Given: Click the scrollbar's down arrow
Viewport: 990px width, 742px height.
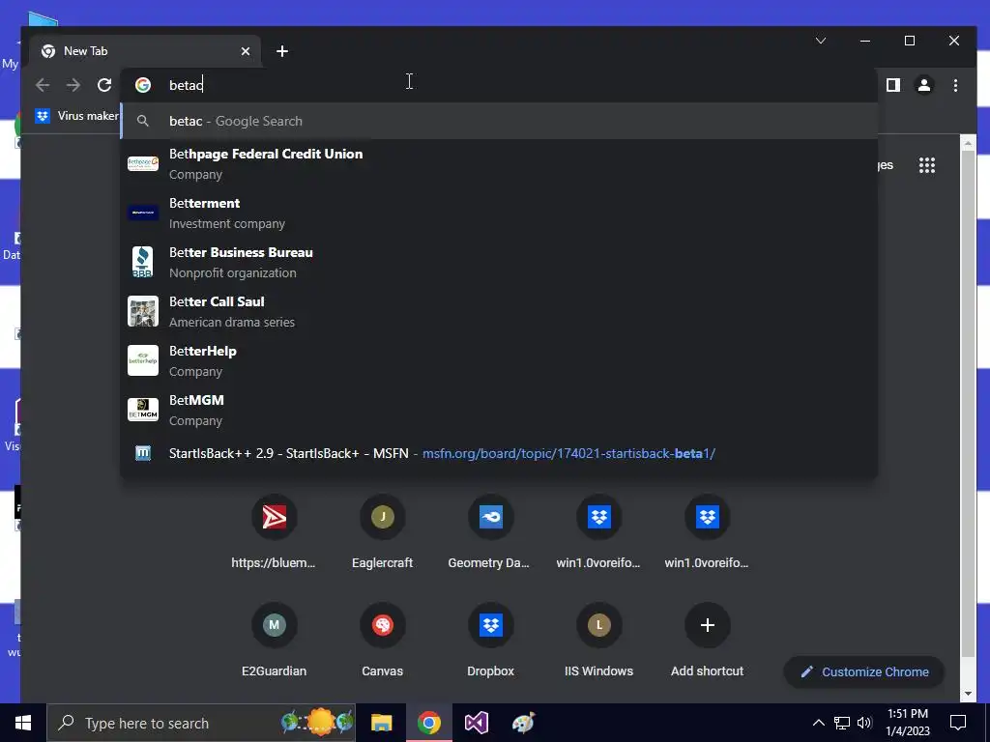Looking at the screenshot, I should point(968,694).
